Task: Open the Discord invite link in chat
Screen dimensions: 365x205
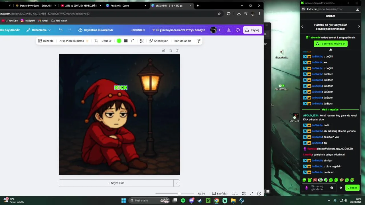Action: (x=335, y=149)
